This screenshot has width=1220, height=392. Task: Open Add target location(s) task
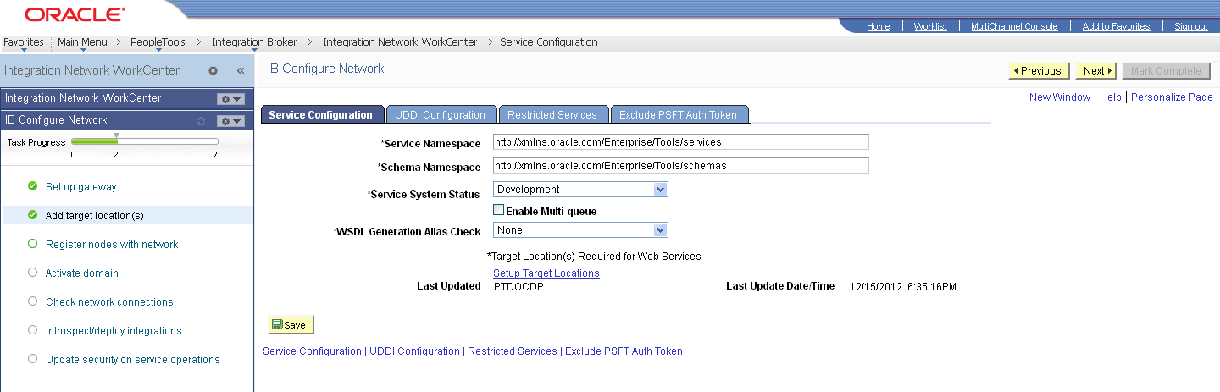(95, 216)
